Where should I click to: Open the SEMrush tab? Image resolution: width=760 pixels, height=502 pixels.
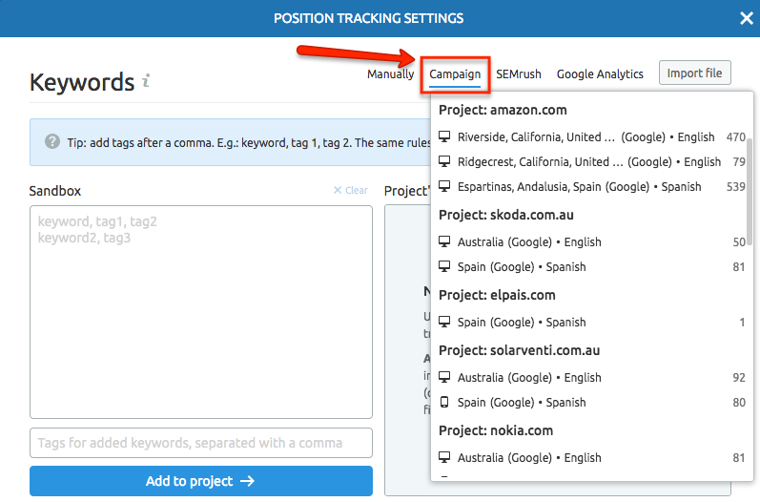click(518, 74)
